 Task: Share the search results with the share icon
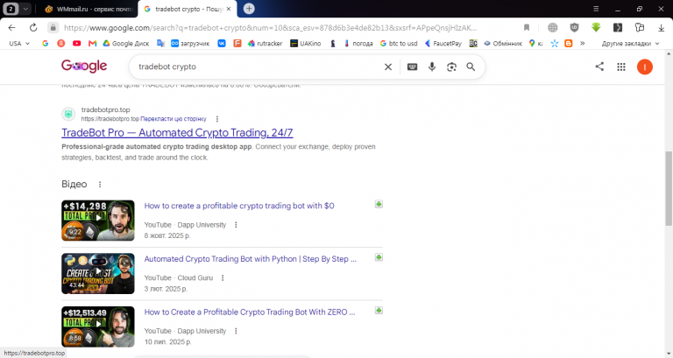[599, 67]
